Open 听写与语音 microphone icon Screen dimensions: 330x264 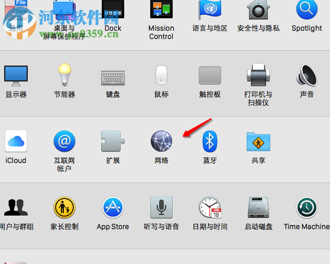coord(161,207)
